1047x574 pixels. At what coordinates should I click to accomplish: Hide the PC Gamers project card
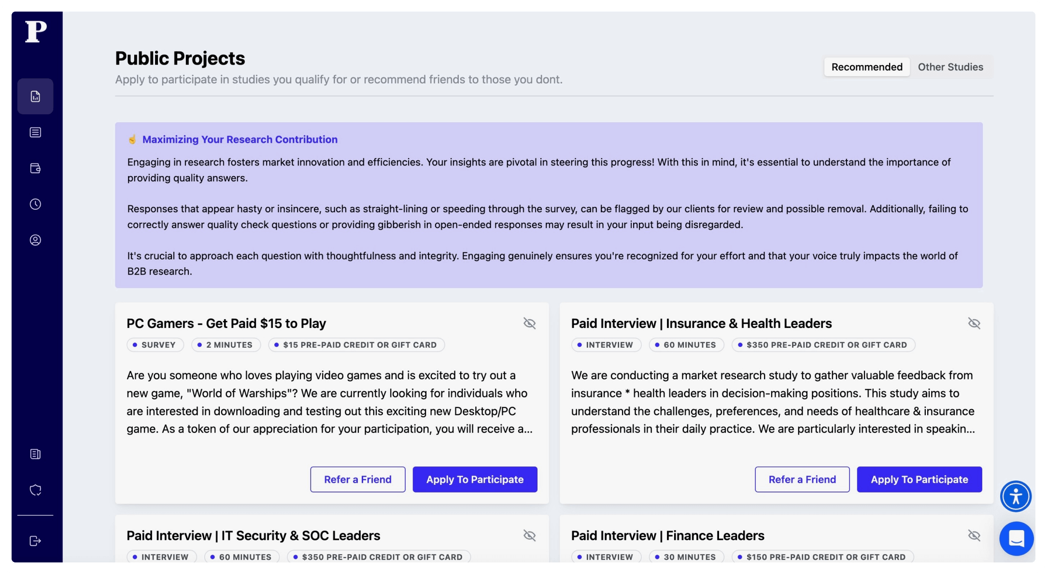(530, 323)
